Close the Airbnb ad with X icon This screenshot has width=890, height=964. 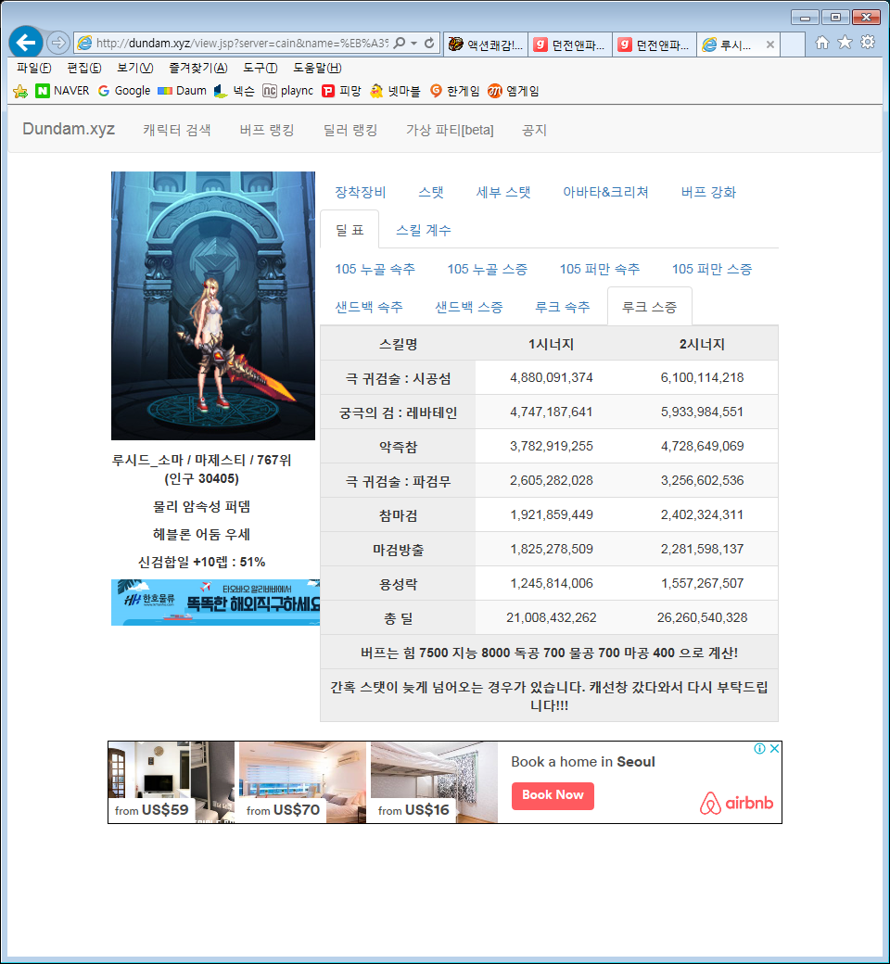(774, 748)
